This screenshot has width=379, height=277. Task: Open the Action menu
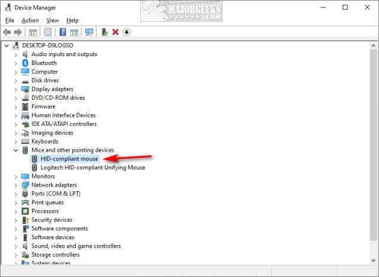click(30, 21)
